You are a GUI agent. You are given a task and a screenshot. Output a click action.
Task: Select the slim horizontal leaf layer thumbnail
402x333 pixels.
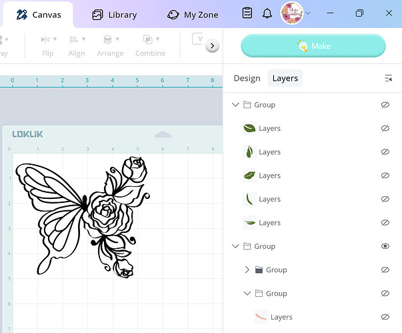point(249,222)
